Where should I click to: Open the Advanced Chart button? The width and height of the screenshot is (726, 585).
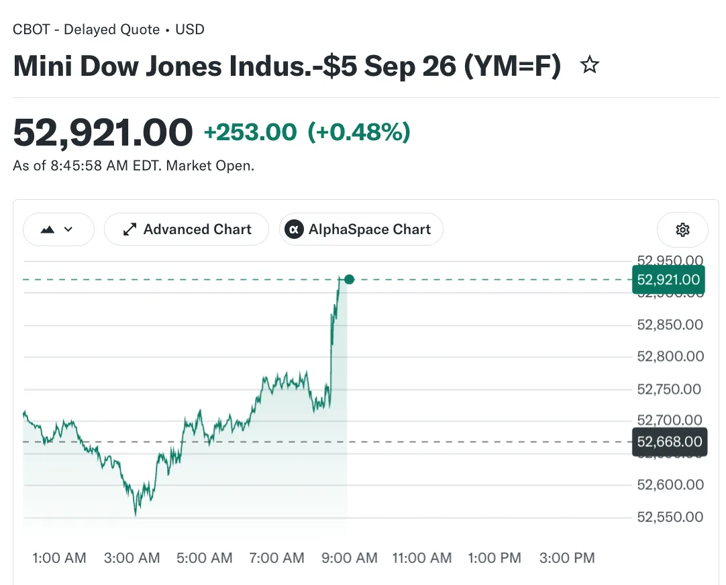pos(187,229)
